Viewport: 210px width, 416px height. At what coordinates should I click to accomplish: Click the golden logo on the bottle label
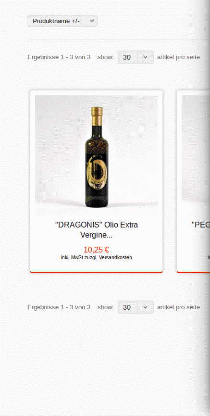(x=97, y=171)
